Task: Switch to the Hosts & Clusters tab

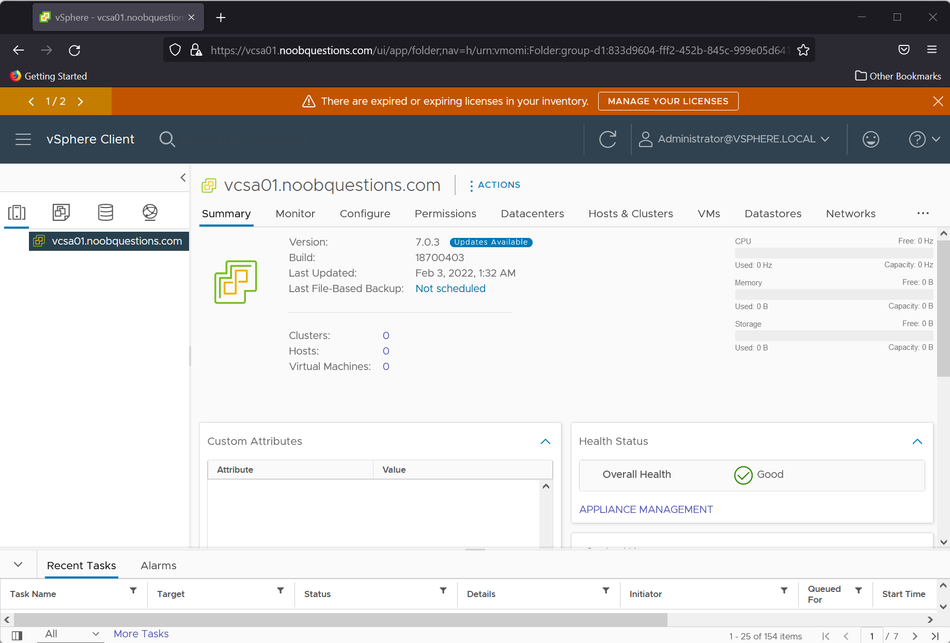Action: 631,214
